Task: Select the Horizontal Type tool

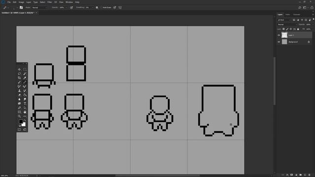Action: click(25, 104)
